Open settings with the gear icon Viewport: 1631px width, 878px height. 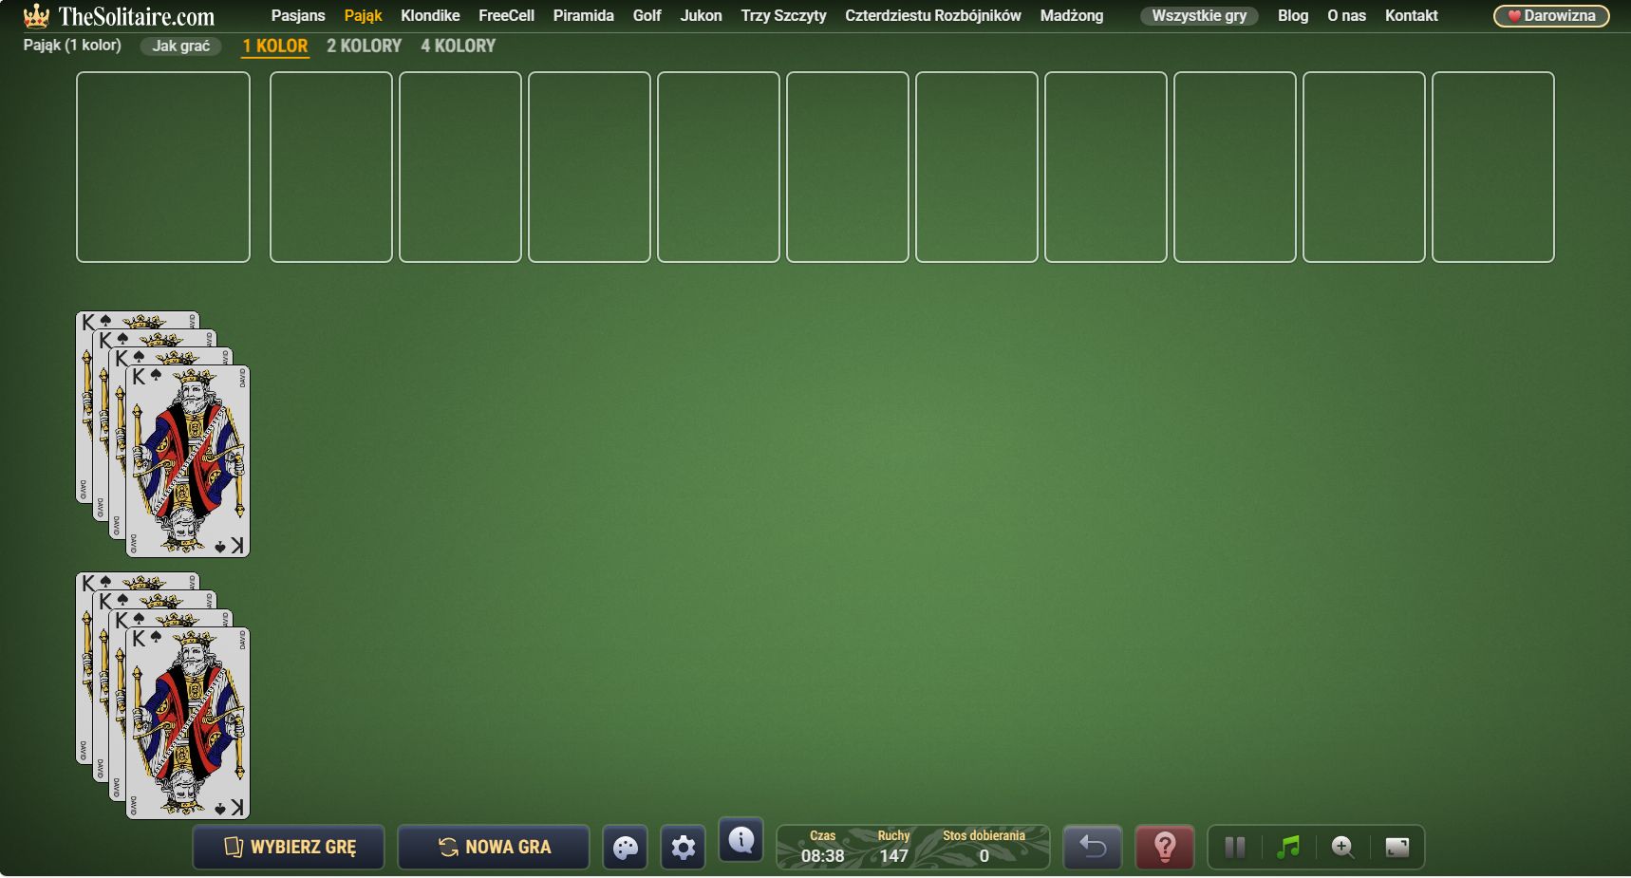click(x=683, y=847)
